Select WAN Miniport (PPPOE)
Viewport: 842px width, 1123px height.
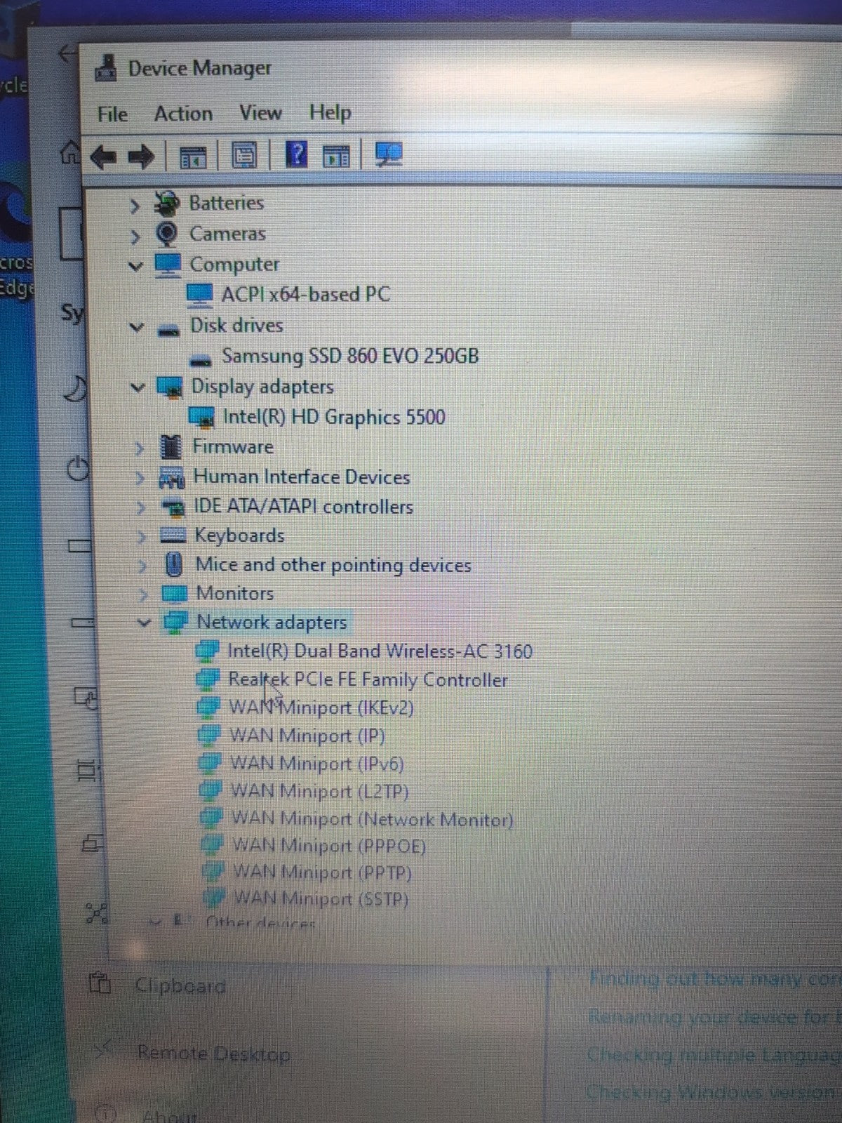click(329, 845)
